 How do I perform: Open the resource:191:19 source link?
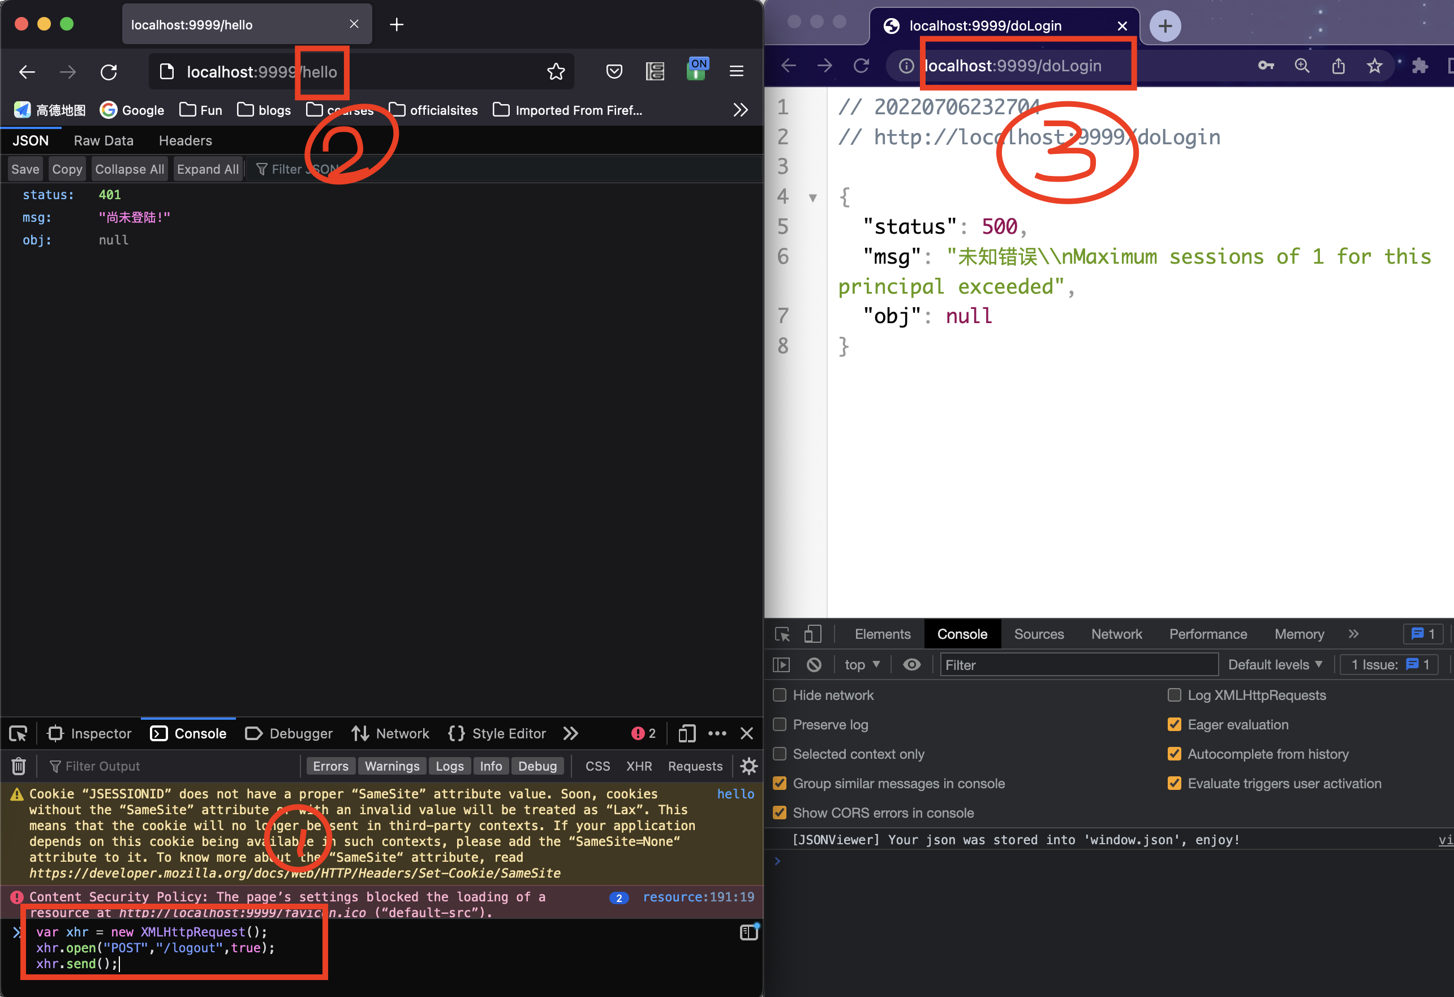click(698, 897)
